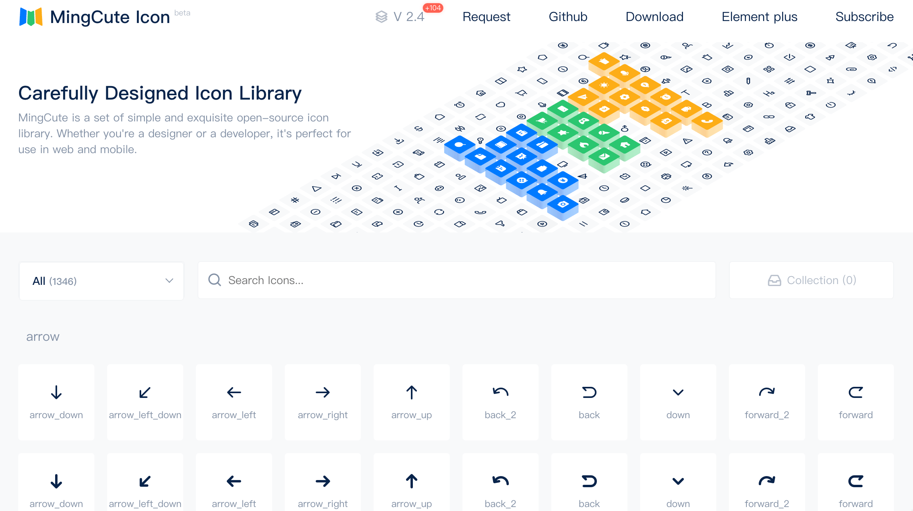Select the bold forward_2 icon in the second row

767,481
